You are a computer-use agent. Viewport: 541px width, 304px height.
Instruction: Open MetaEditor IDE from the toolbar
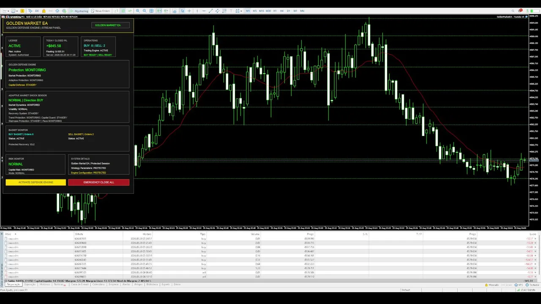tap(37, 11)
